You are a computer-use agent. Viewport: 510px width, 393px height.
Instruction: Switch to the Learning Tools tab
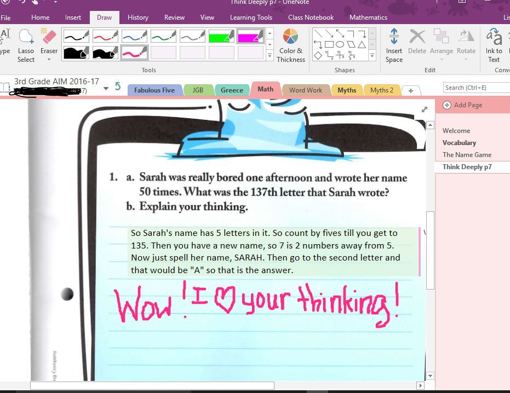(251, 18)
